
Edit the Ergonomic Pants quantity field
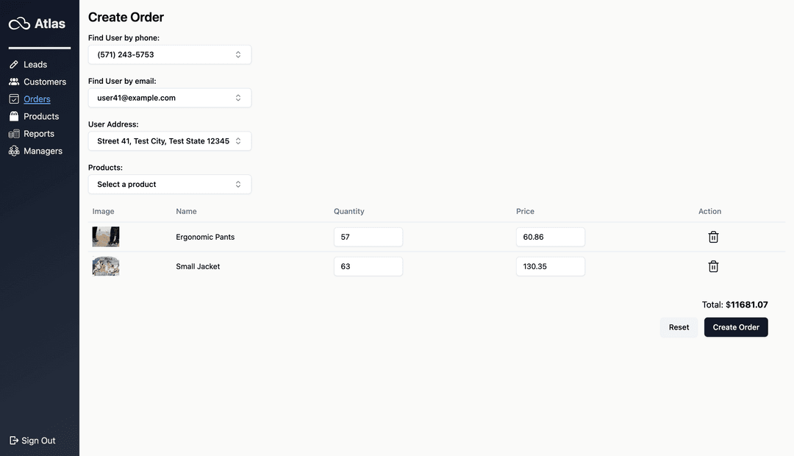(368, 237)
